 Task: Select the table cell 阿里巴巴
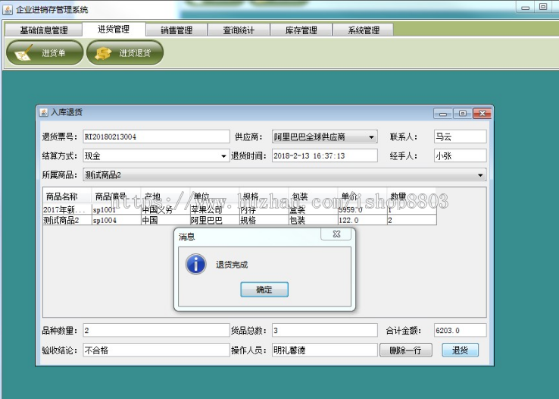(x=214, y=220)
